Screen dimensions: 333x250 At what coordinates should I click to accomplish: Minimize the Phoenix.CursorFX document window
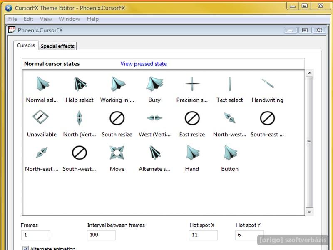[x=290, y=30]
